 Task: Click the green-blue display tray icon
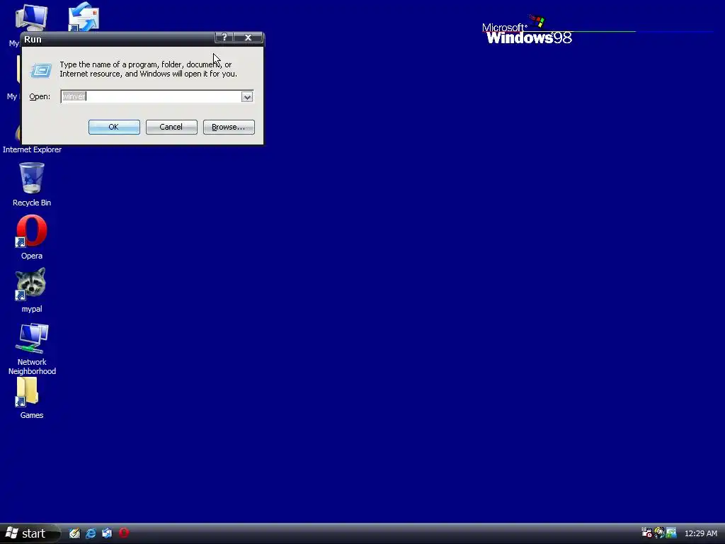point(671,533)
